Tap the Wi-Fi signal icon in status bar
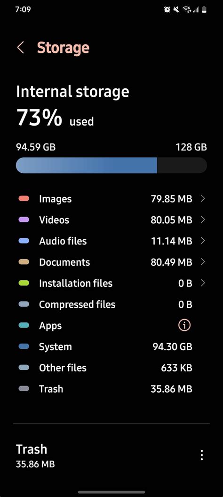223x497 pixels. pos(187,10)
